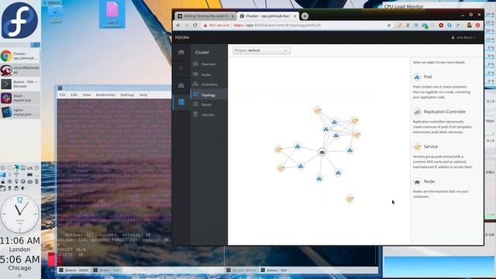The width and height of the screenshot is (496, 279).
Task: Click the 11:06 AM London clock
Action: pyautogui.click(x=19, y=244)
